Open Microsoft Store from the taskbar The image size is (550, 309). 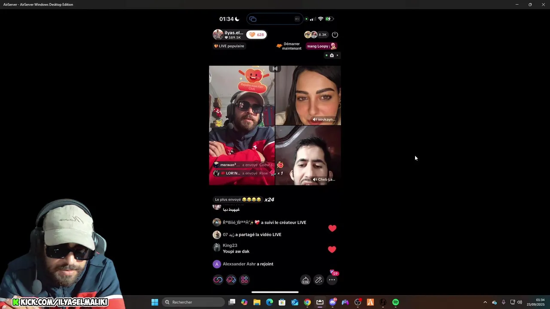coord(282,302)
